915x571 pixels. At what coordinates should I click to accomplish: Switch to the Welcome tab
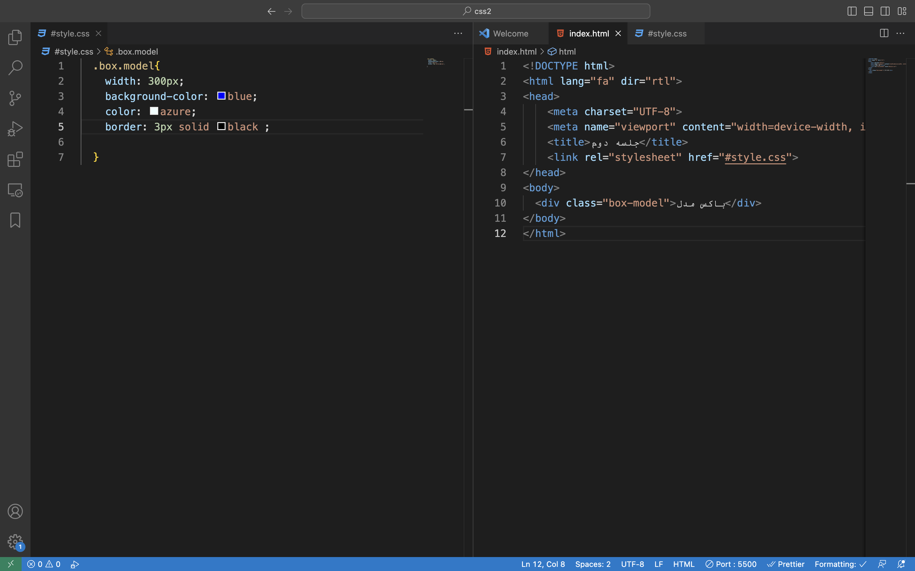click(x=511, y=33)
